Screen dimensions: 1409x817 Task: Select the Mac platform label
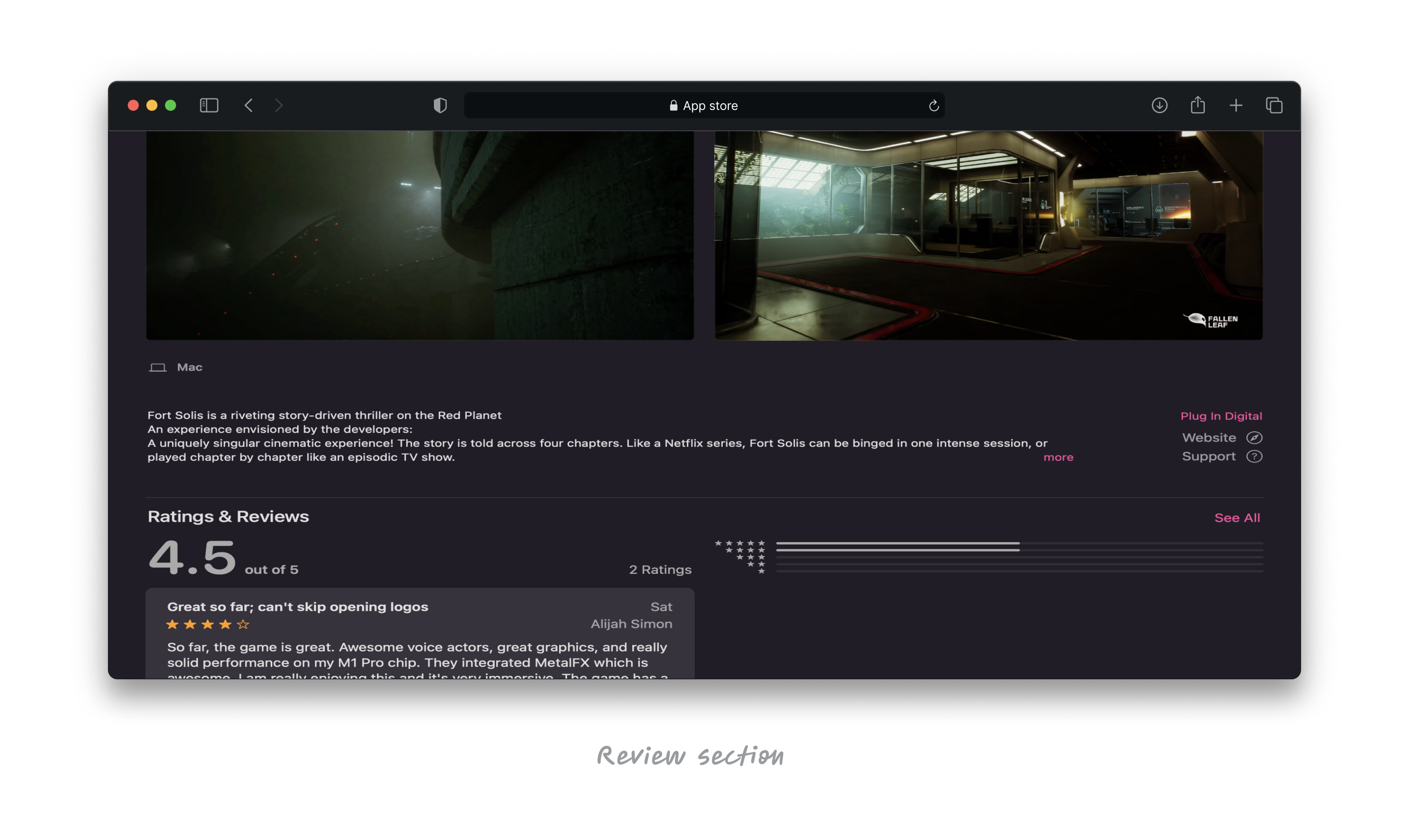tap(189, 367)
